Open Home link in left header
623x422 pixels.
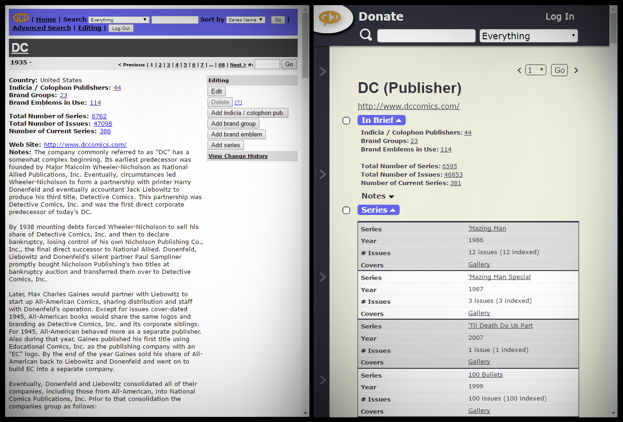coord(46,19)
